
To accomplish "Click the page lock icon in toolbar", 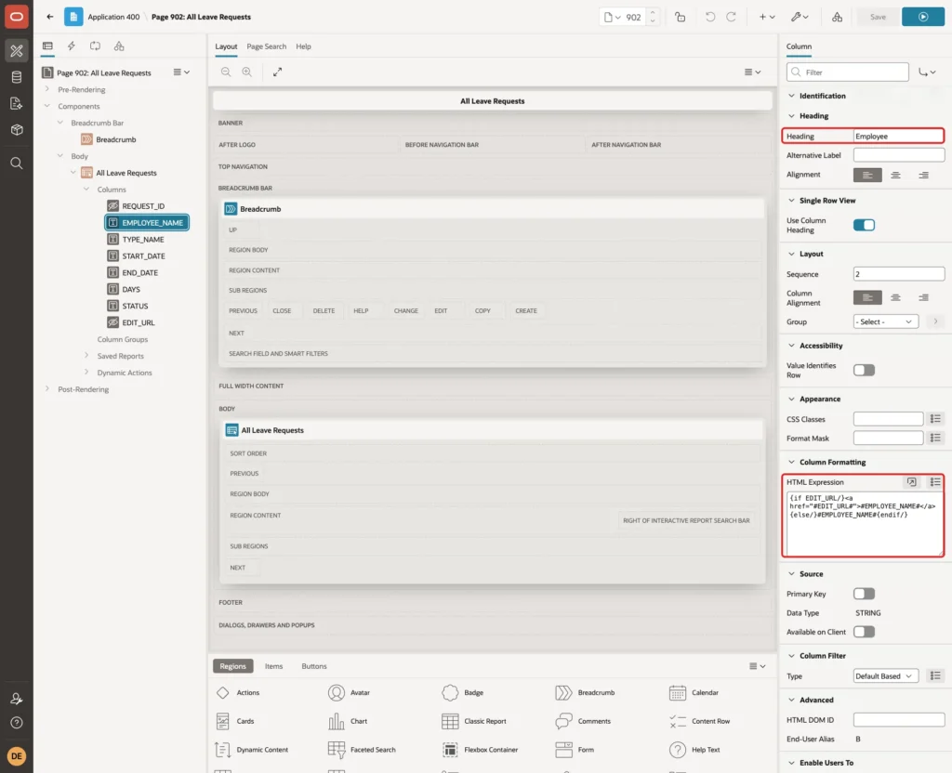I will click(x=680, y=17).
